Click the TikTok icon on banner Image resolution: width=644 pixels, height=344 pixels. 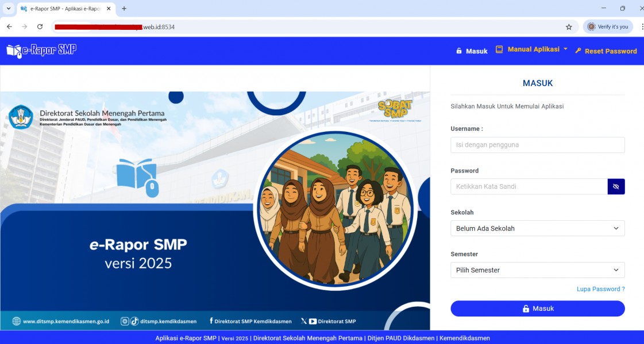134,322
